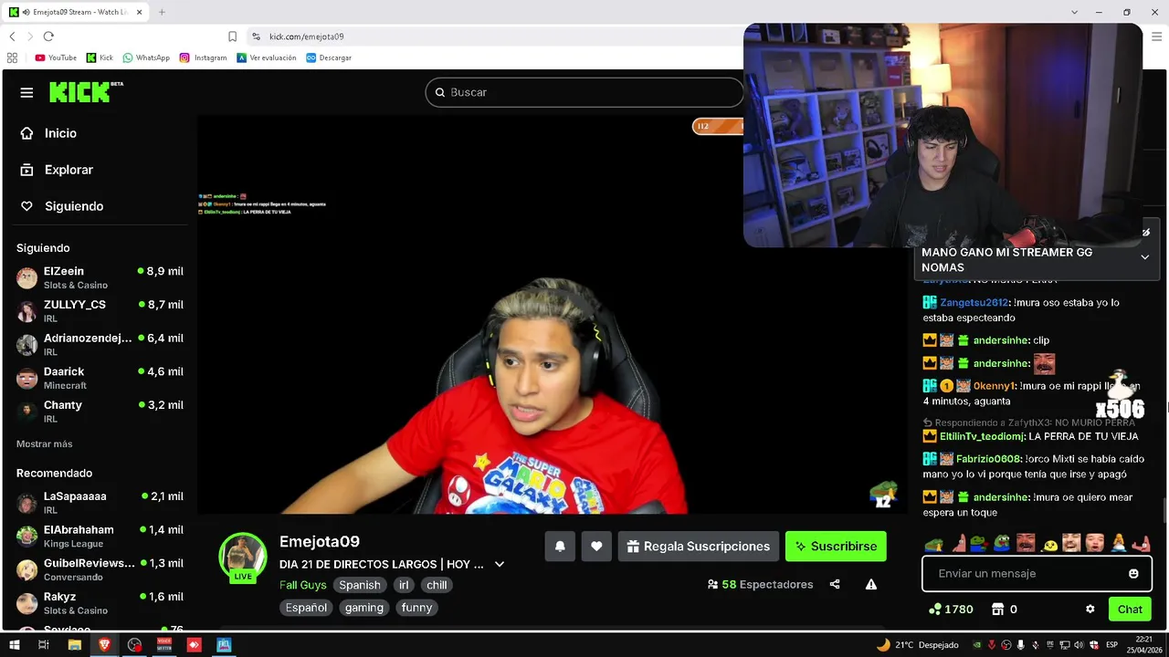Insert the Pepe with rose emote
This screenshot has height=657, width=1169.
point(980,544)
